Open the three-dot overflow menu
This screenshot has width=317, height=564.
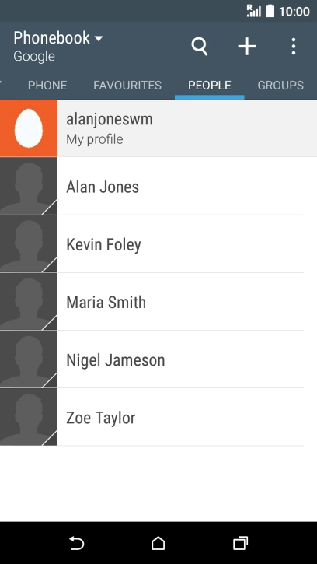click(294, 47)
